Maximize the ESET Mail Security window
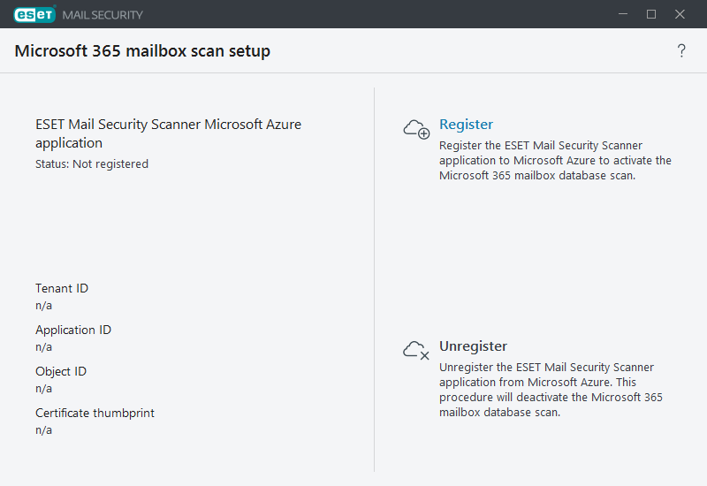707x486 pixels. [x=651, y=14]
